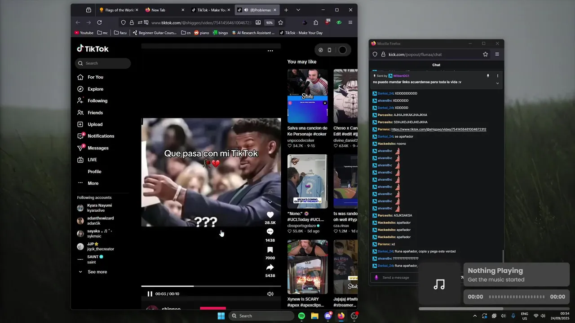
Task: Bookmark the TikTok page with star
Action: tap(280, 22)
